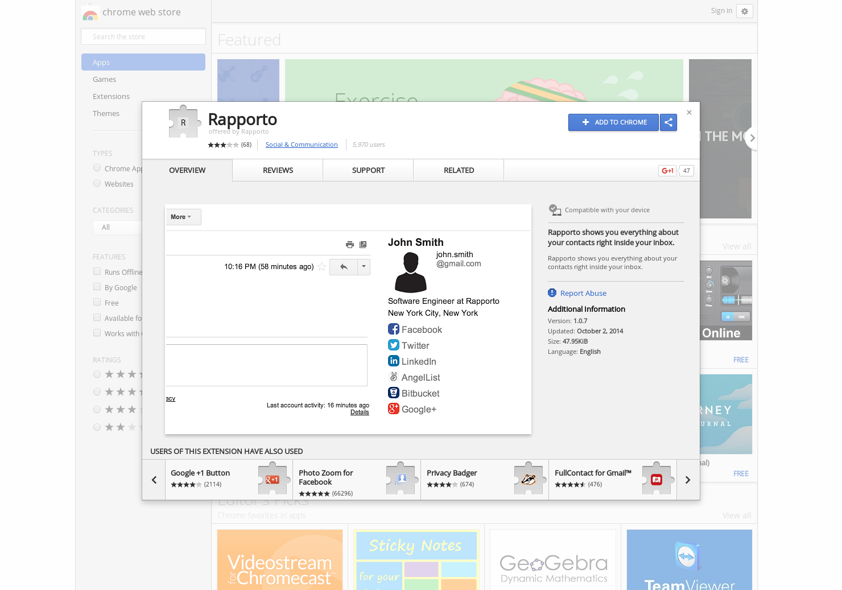Click the Compatible with your device icon
The width and height of the screenshot is (842, 590).
click(555, 210)
